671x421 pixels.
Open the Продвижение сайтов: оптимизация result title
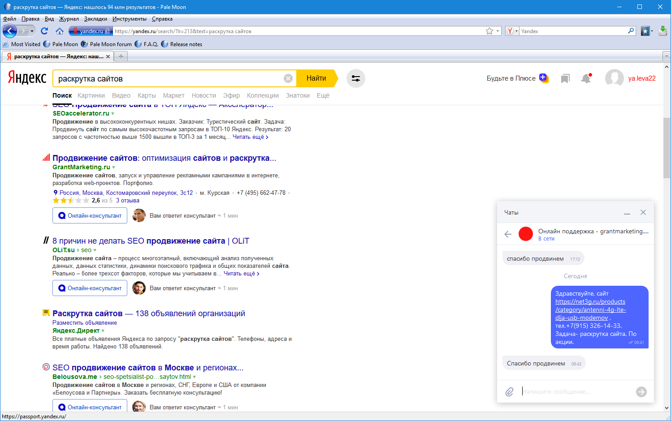click(x=164, y=158)
